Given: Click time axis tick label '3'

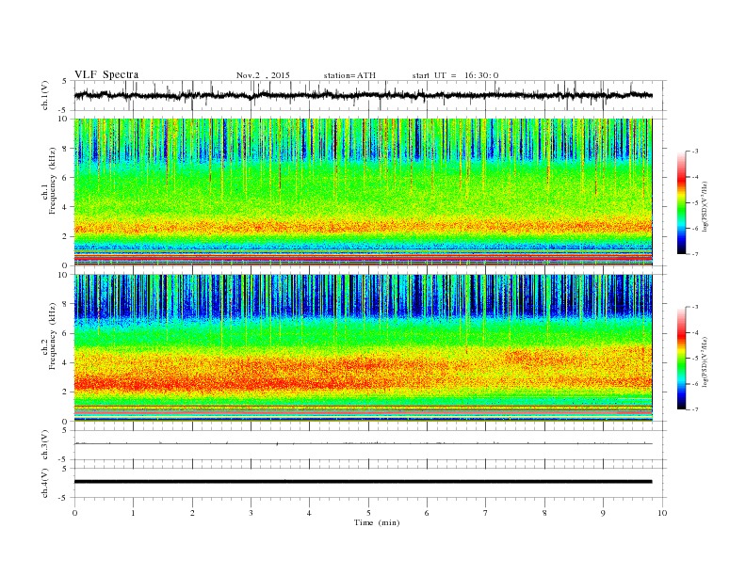Looking at the screenshot, I should [x=251, y=513].
